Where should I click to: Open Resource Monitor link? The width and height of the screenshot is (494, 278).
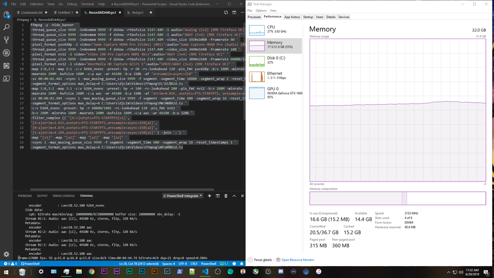pyautogui.click(x=298, y=260)
